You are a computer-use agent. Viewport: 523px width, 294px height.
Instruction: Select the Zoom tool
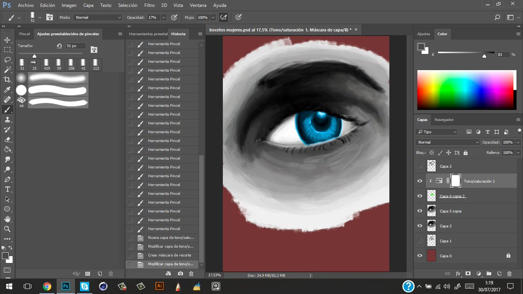[x=7, y=229]
